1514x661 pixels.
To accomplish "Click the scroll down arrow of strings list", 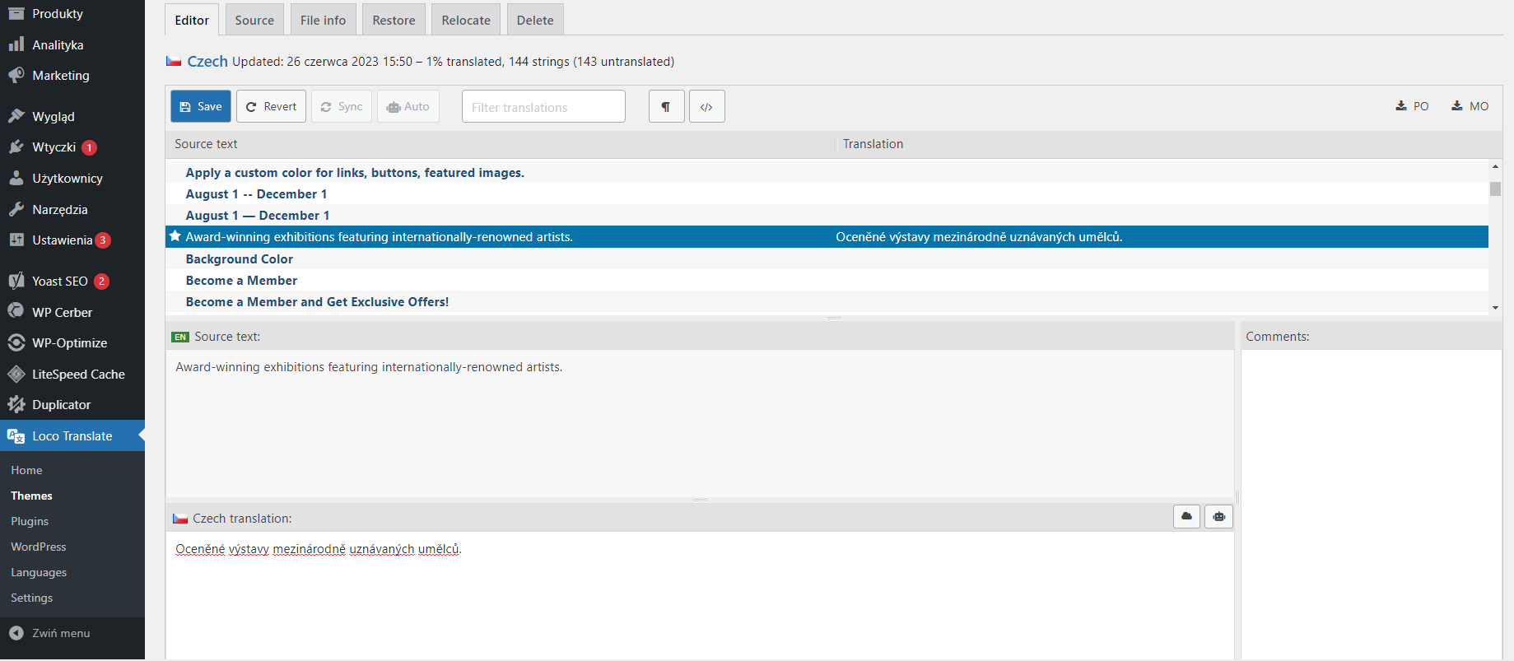I will click(1495, 307).
